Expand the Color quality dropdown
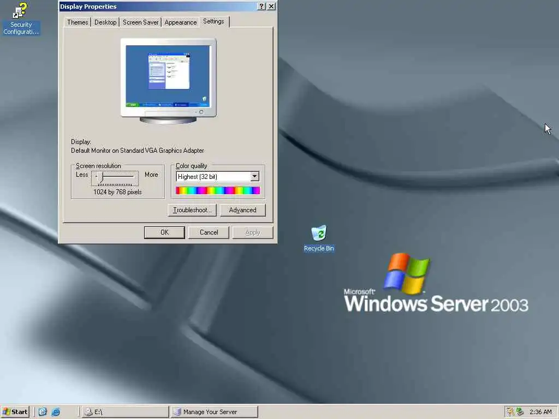 pos(254,176)
